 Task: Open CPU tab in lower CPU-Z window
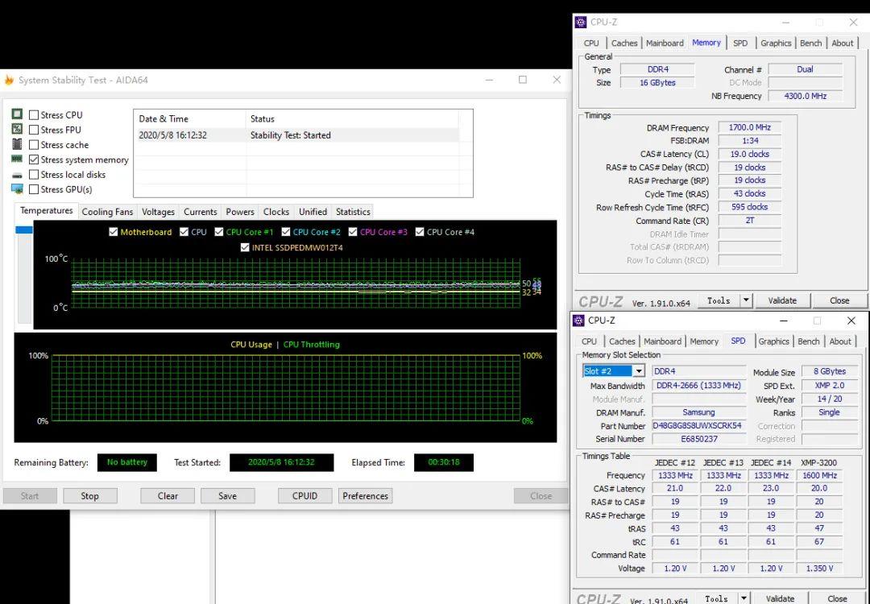tap(589, 341)
